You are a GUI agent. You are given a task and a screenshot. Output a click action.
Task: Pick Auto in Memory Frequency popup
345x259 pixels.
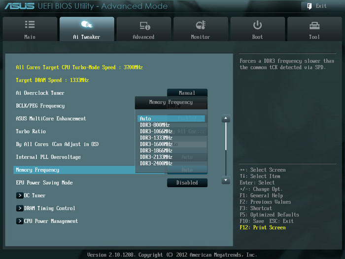pos(171,118)
